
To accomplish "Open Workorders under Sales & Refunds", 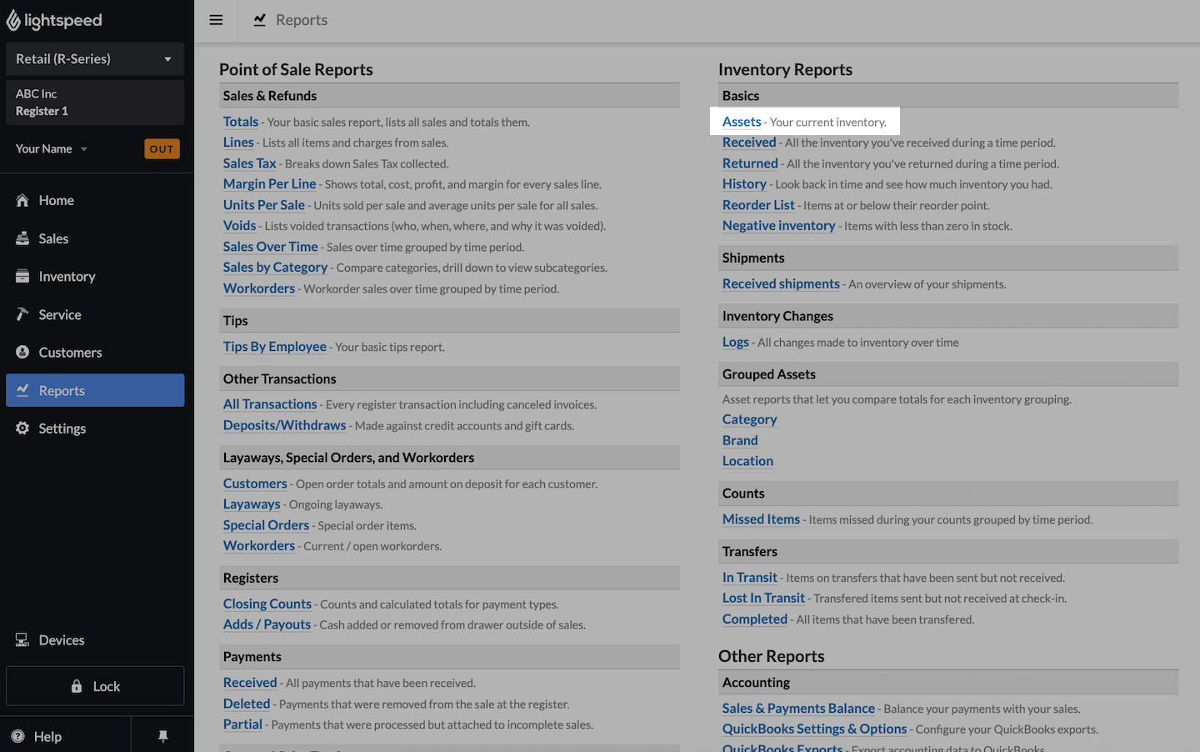I will [x=259, y=288].
